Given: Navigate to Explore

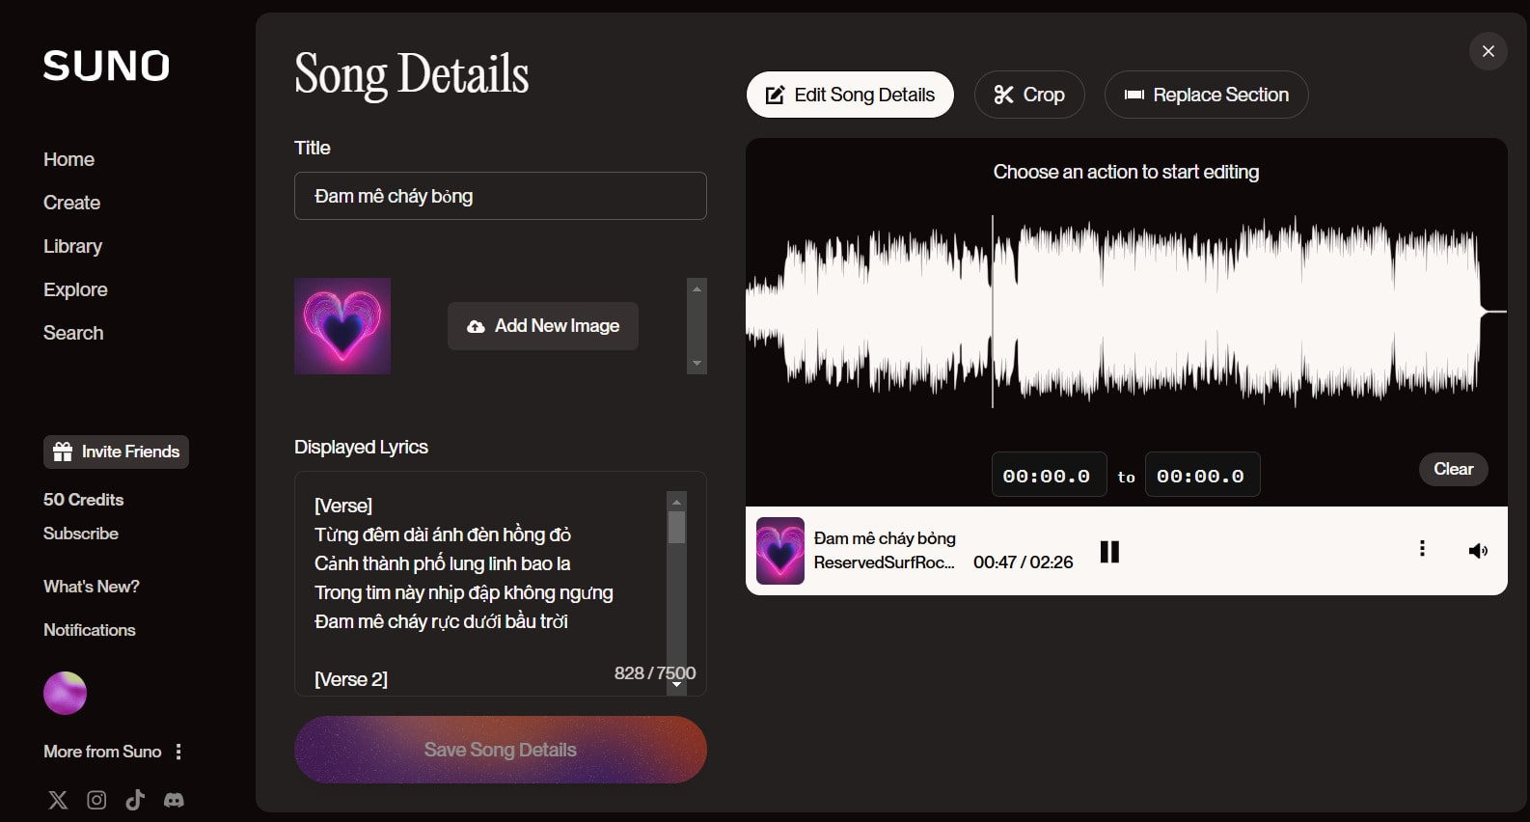Looking at the screenshot, I should point(75,289).
